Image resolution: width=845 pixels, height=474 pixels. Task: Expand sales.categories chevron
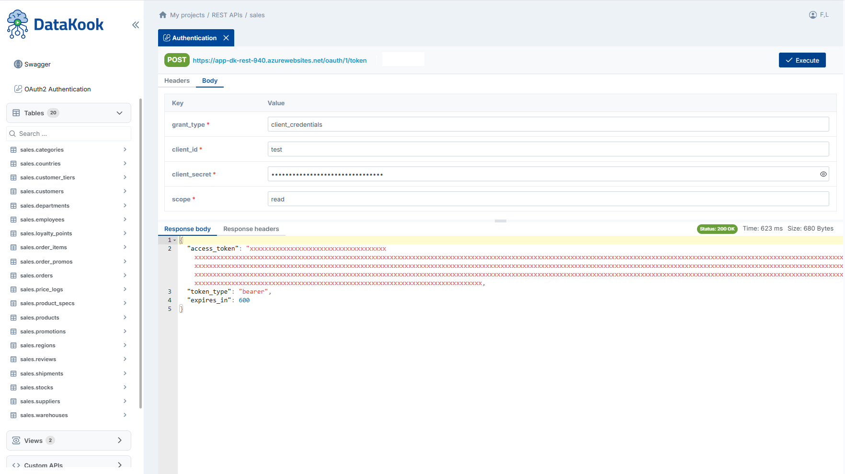(125, 150)
